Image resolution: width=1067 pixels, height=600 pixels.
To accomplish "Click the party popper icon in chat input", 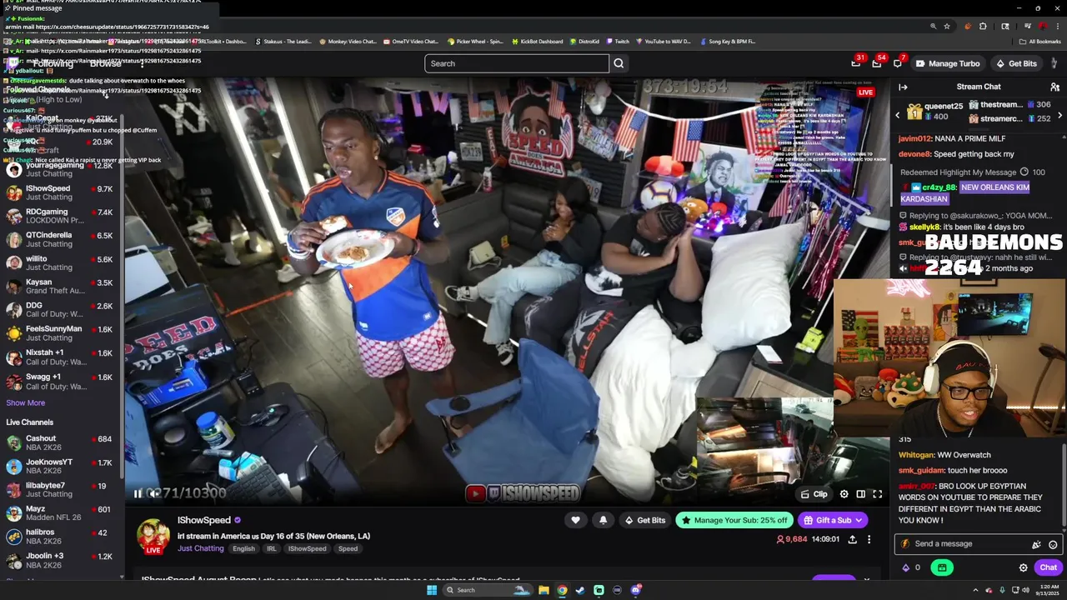I will click(1036, 544).
